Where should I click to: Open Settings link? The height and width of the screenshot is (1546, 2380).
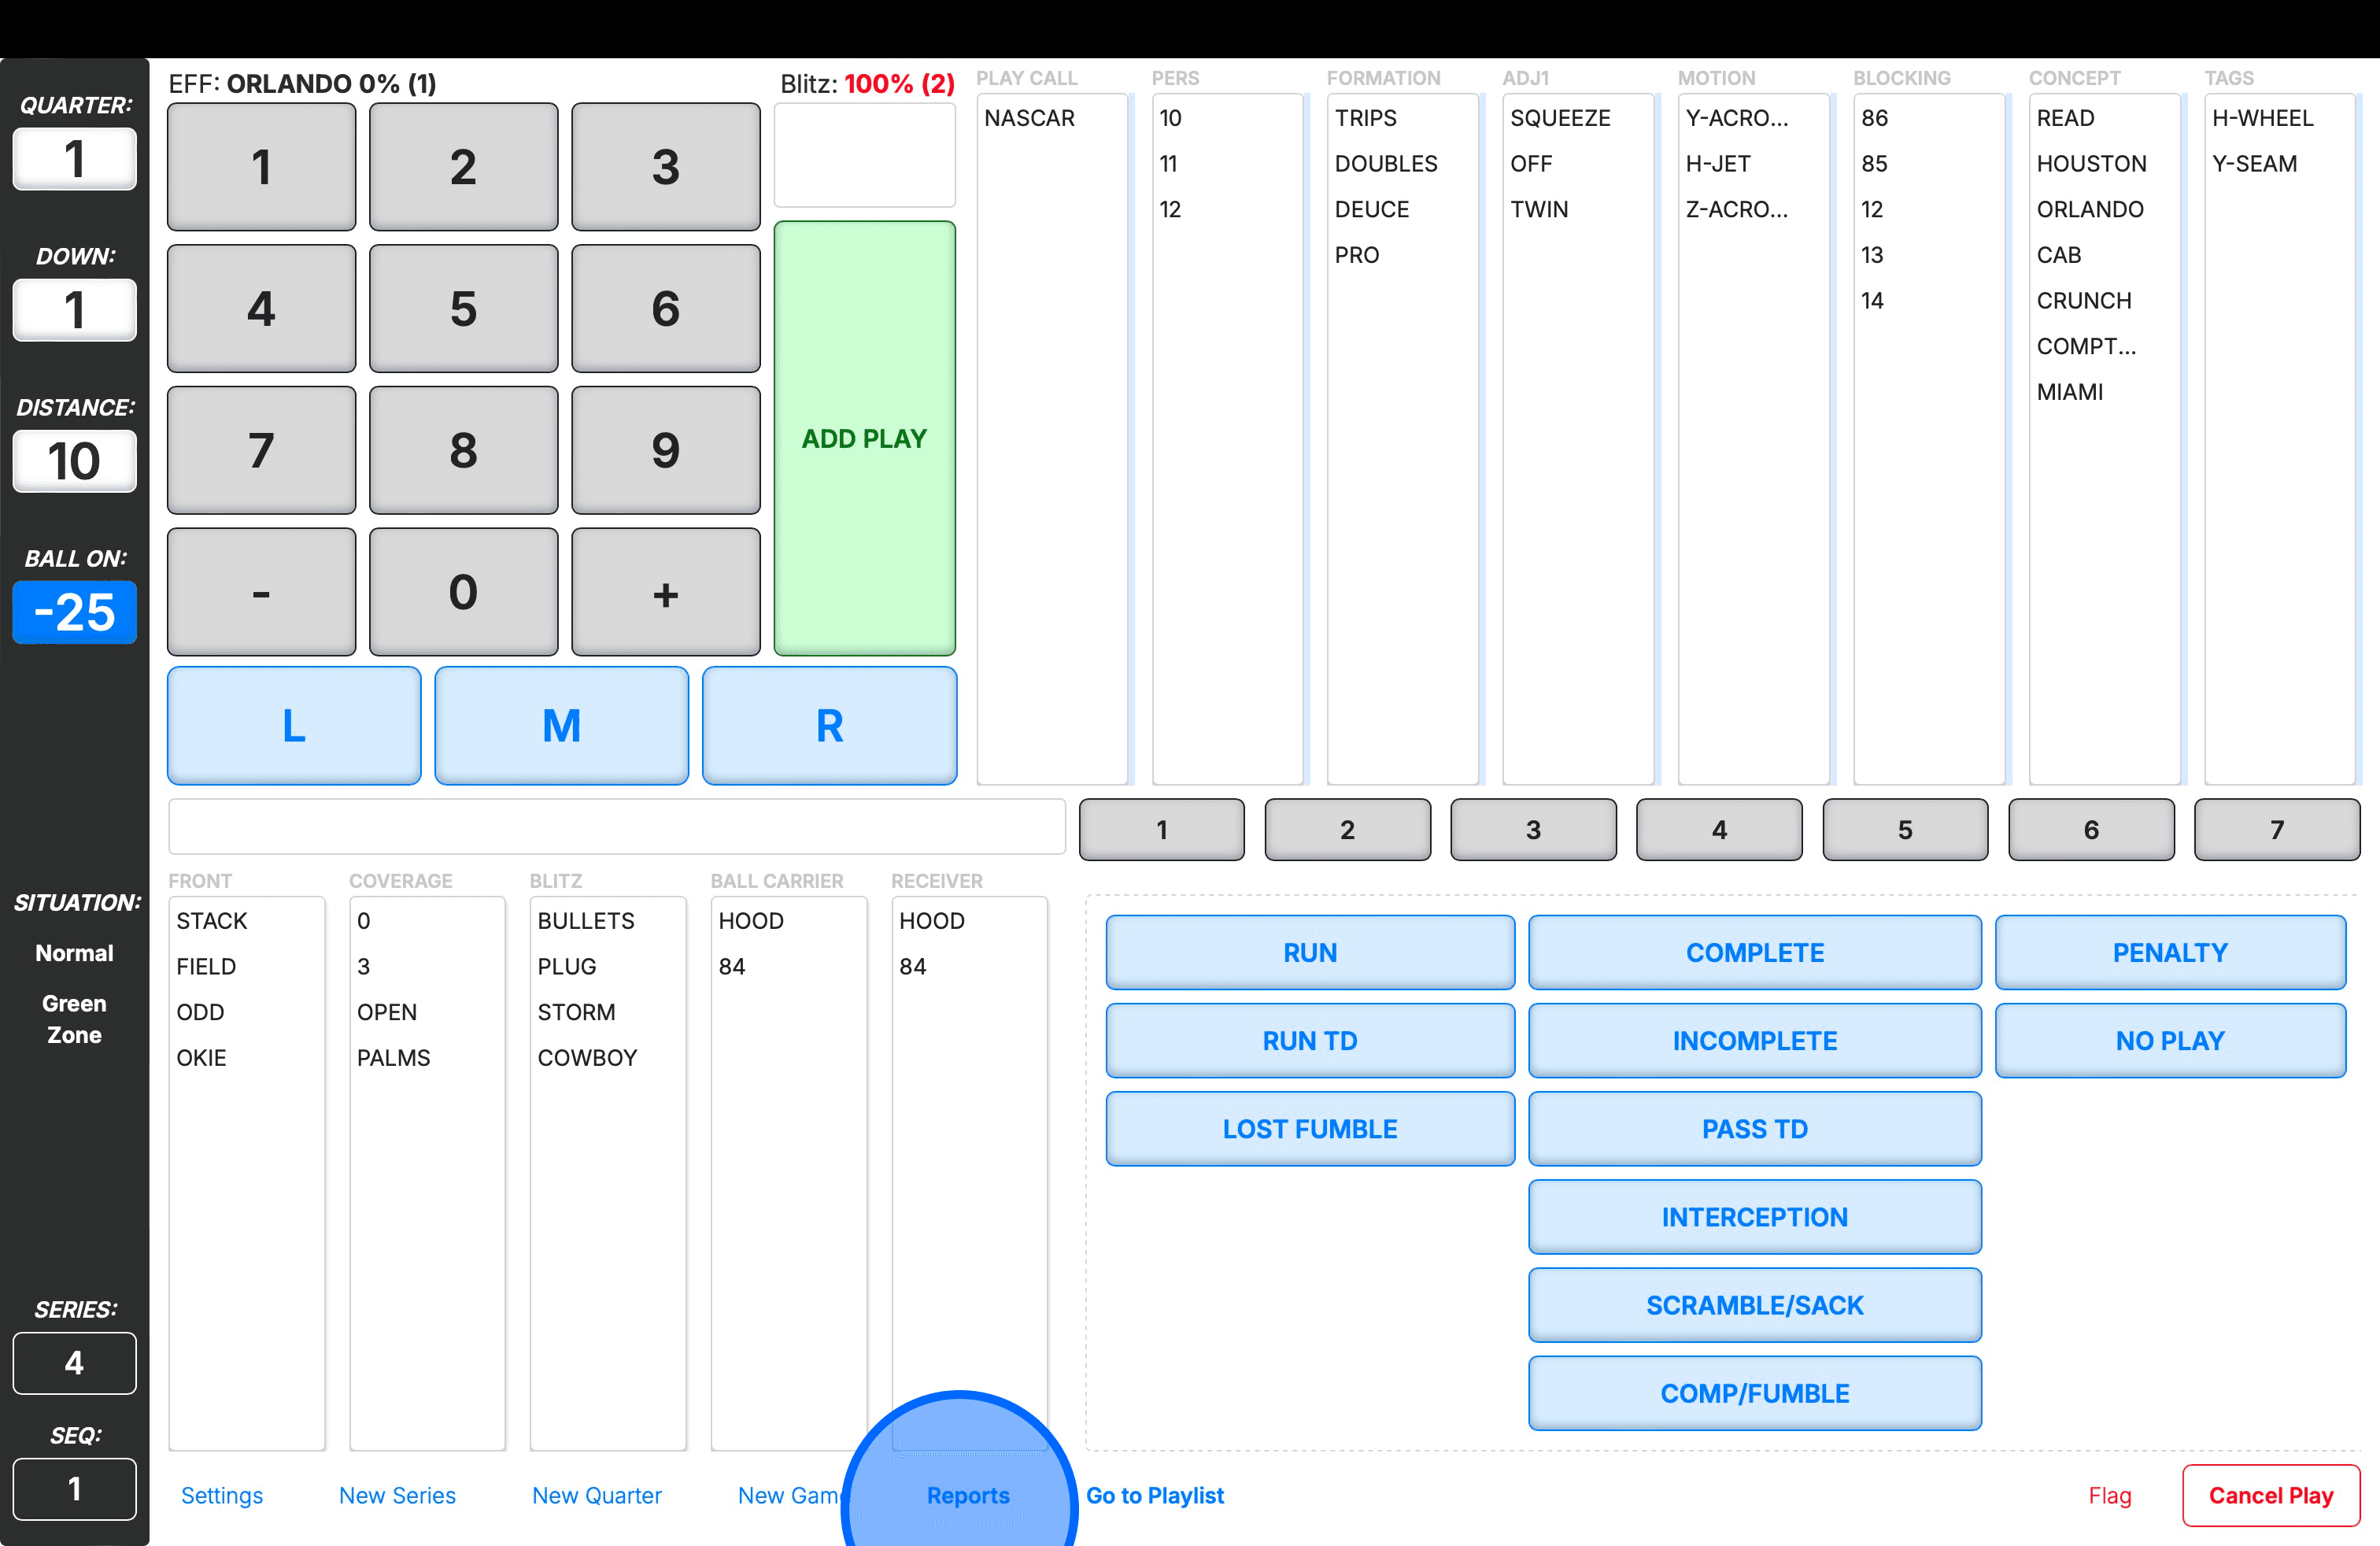222,1496
